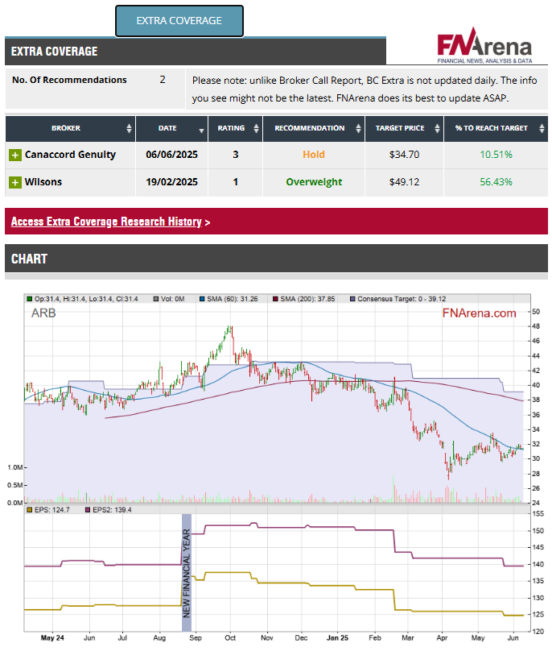The width and height of the screenshot is (552, 651).
Task: Sort table by Broker column arrows
Action: pos(129,129)
